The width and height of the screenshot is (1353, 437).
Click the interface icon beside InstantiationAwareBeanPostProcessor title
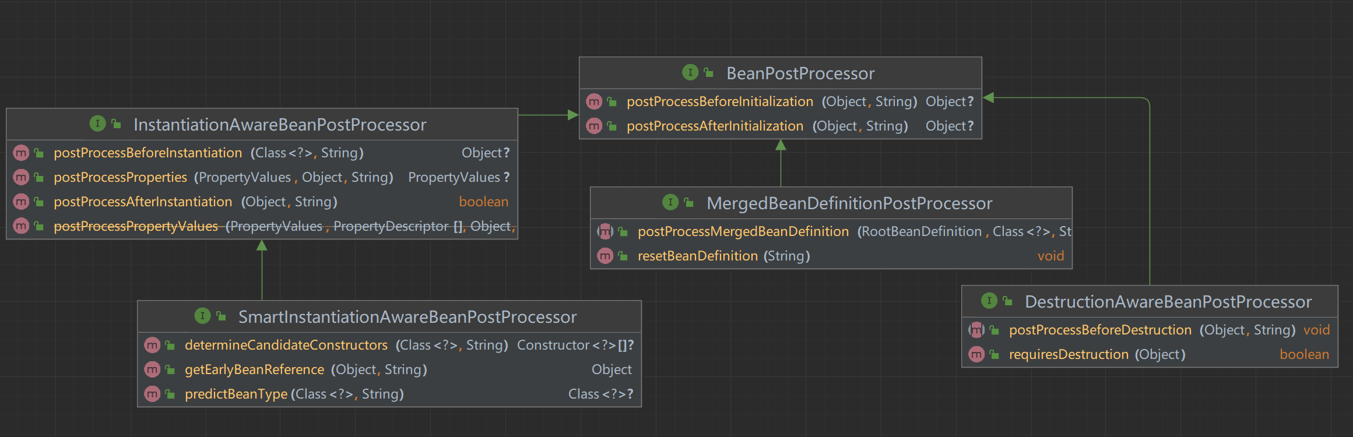pos(97,124)
